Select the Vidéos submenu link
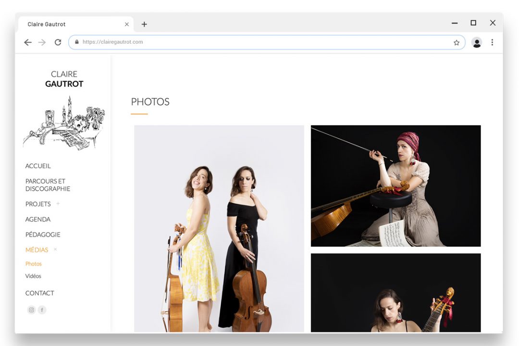 point(33,276)
